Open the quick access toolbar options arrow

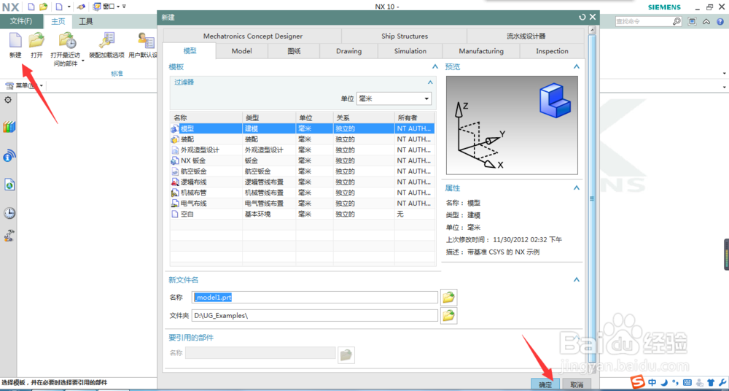(124, 7)
